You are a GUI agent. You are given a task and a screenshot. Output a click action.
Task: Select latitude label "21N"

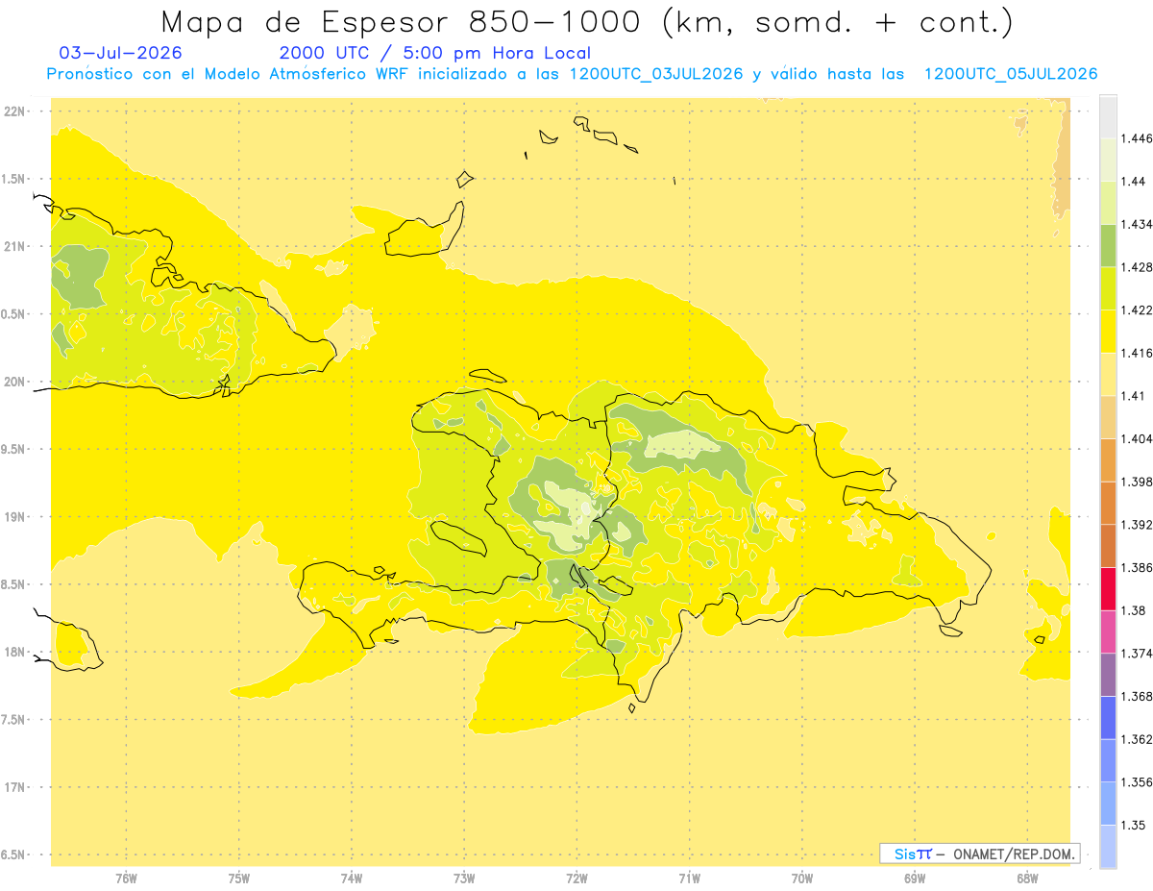[14, 246]
